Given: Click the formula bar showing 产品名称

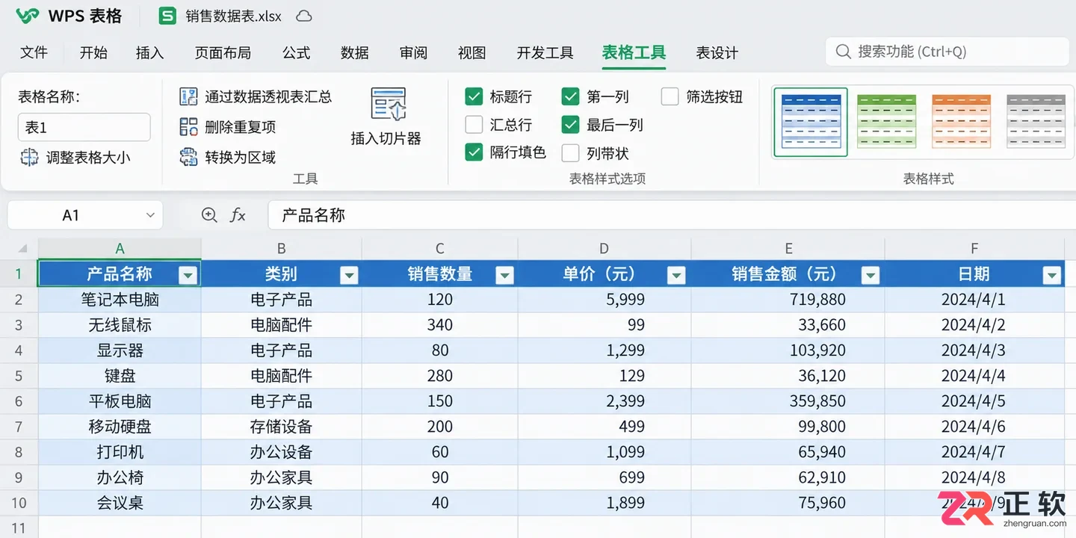Looking at the screenshot, I should (671, 215).
